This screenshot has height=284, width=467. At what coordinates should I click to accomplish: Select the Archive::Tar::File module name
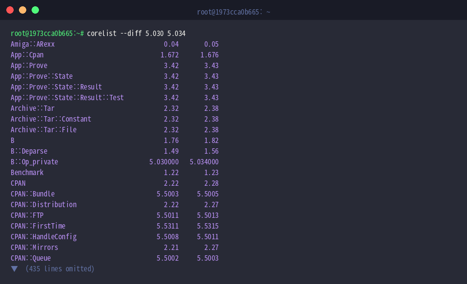coord(44,130)
